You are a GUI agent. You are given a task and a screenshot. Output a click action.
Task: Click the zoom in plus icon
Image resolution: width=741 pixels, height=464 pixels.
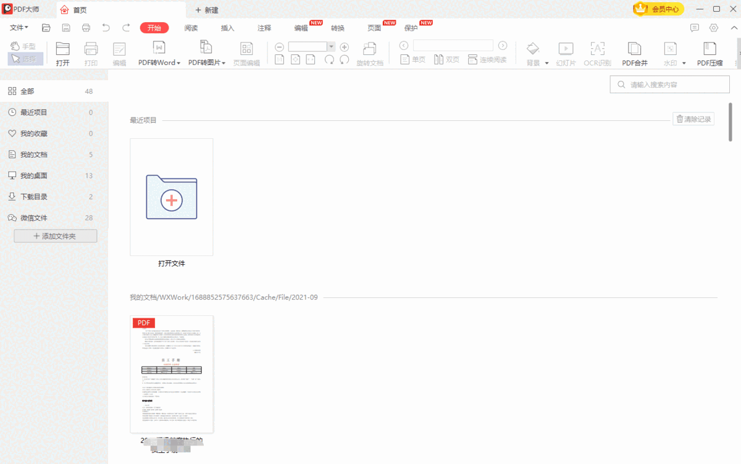click(345, 47)
